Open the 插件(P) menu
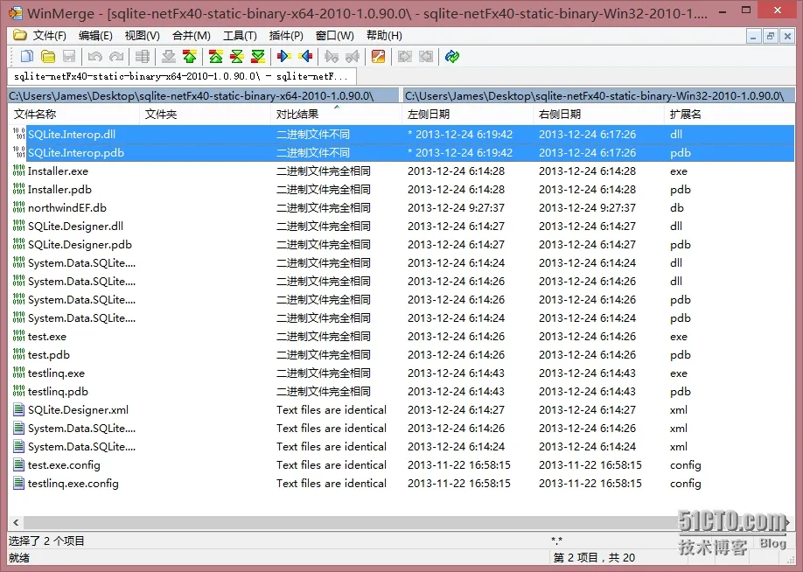This screenshot has width=803, height=572. click(286, 35)
